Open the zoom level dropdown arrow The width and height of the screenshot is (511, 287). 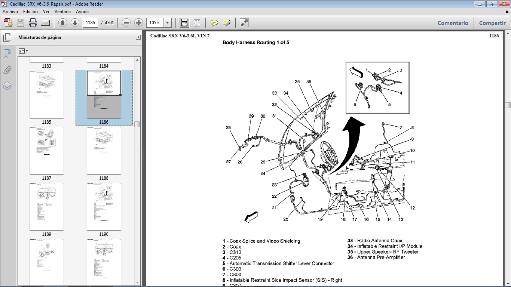click(x=167, y=23)
